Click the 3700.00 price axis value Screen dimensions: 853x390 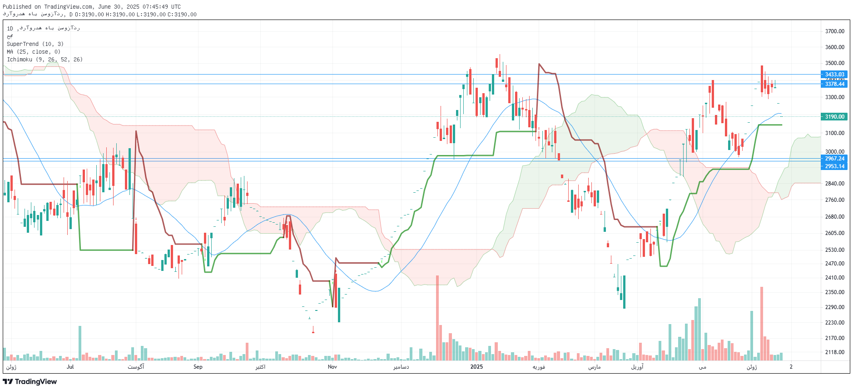[x=835, y=31]
